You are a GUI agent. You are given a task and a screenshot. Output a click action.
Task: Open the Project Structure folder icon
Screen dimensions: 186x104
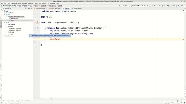click(x=168, y=6)
